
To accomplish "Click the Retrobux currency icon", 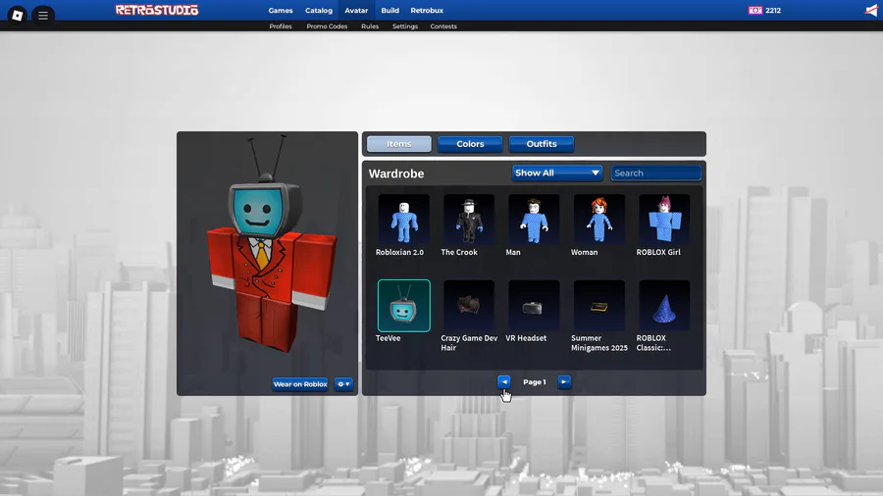I will click(754, 10).
